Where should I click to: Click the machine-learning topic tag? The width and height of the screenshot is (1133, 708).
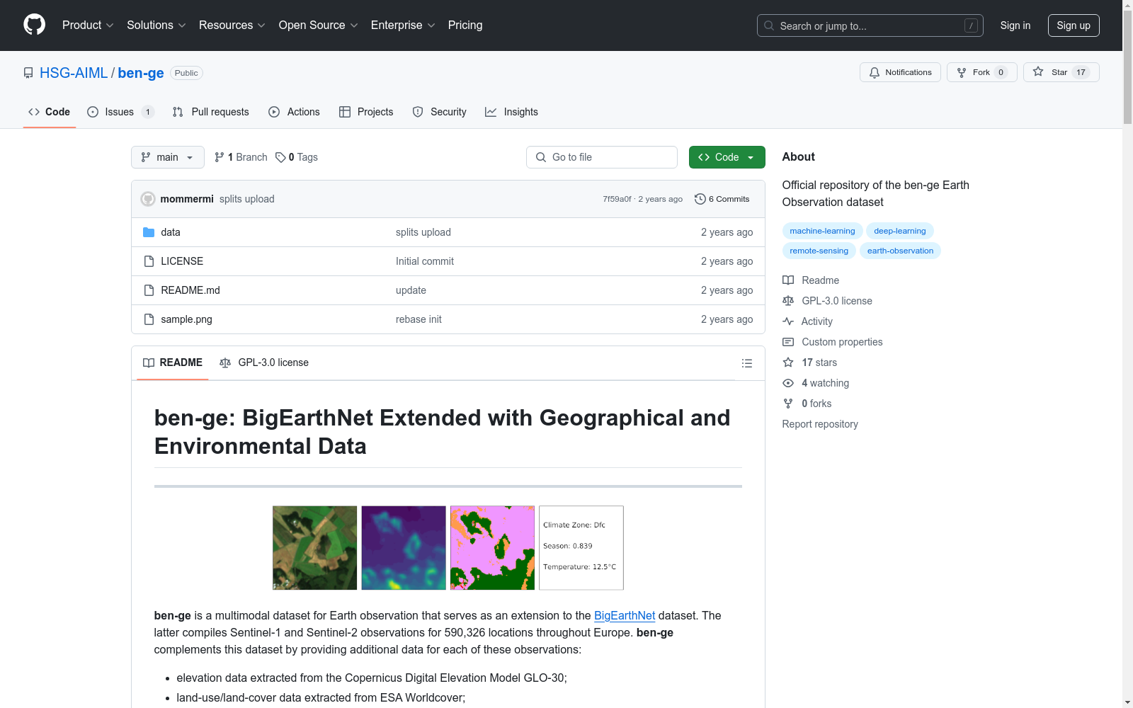click(822, 231)
